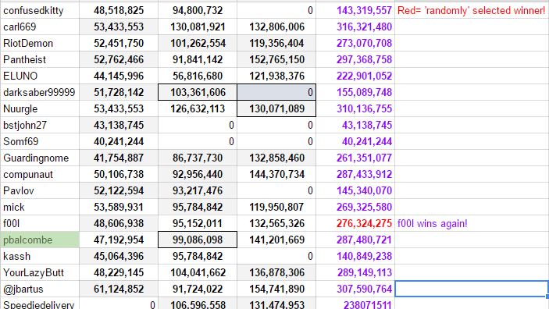Click ELUNO's second score 56,816,680
549x309 pixels.
tap(198, 76)
